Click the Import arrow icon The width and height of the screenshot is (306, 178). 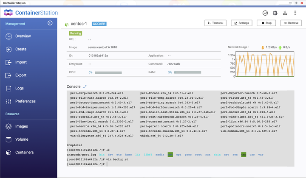click(8, 62)
